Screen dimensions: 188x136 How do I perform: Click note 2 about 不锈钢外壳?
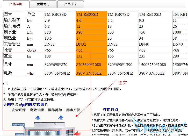pyautogui.click(x=41, y=94)
